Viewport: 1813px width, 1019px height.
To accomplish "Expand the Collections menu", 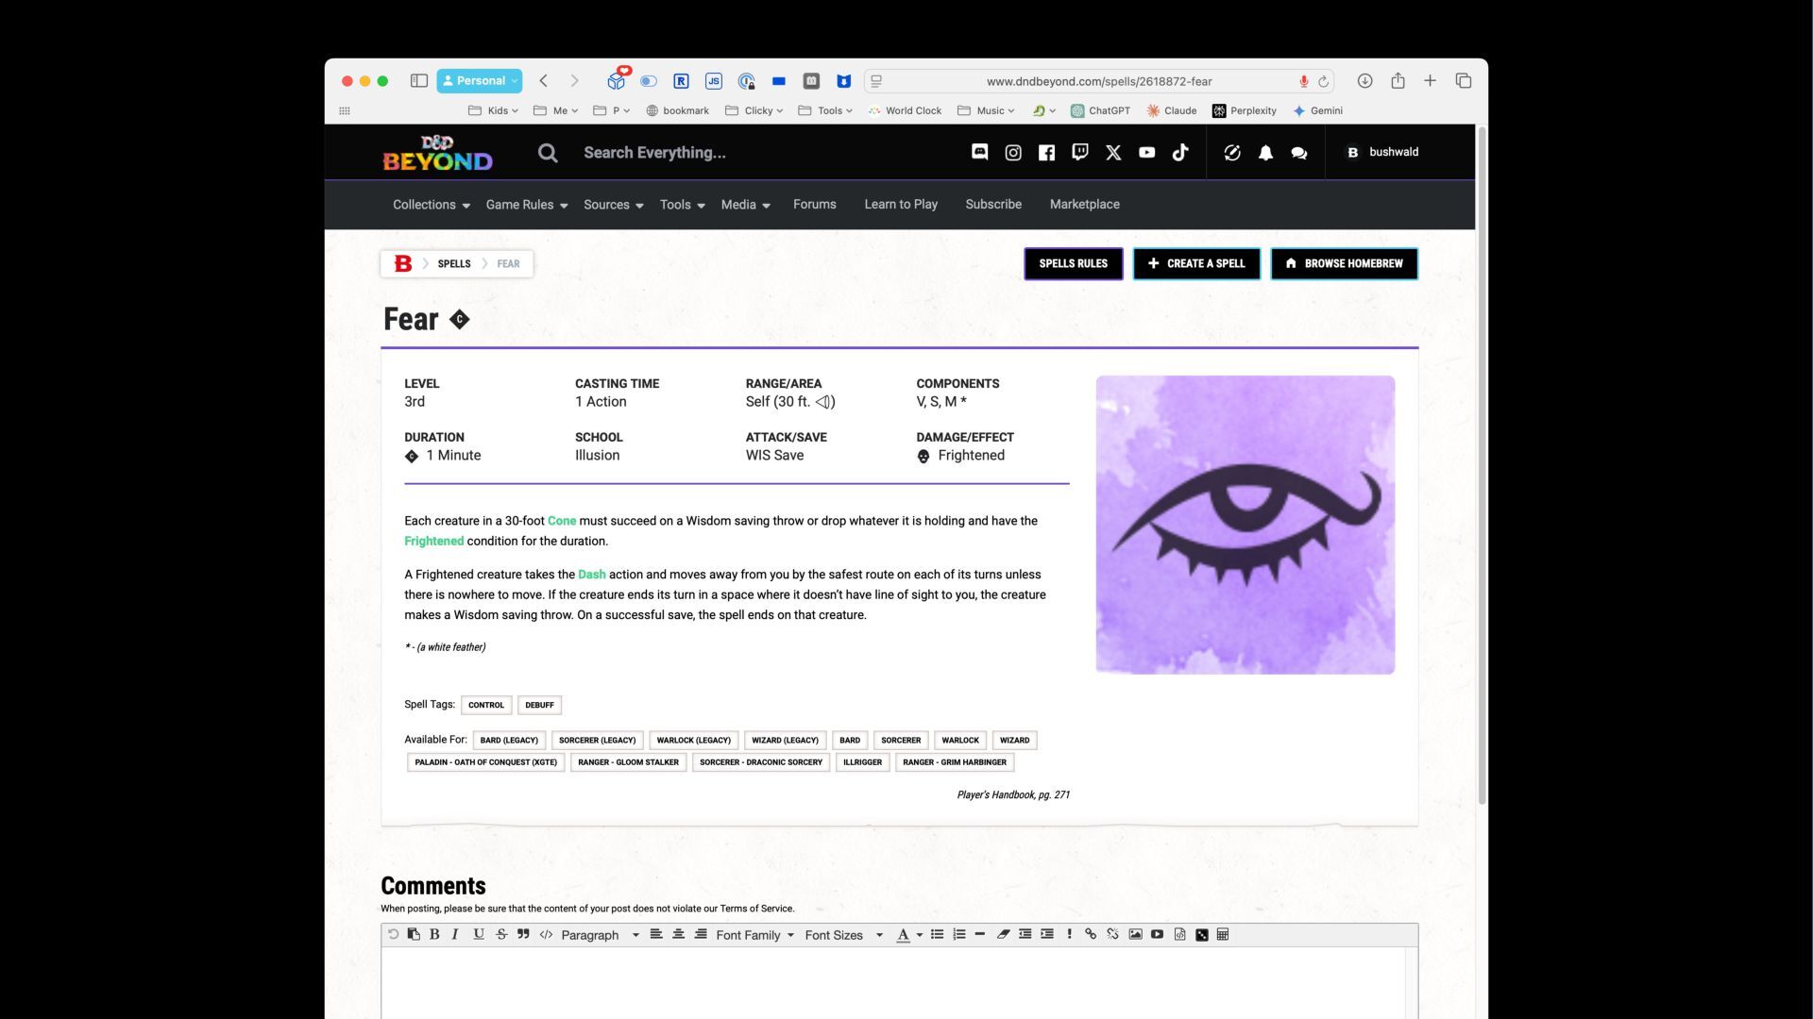I will [x=431, y=205].
